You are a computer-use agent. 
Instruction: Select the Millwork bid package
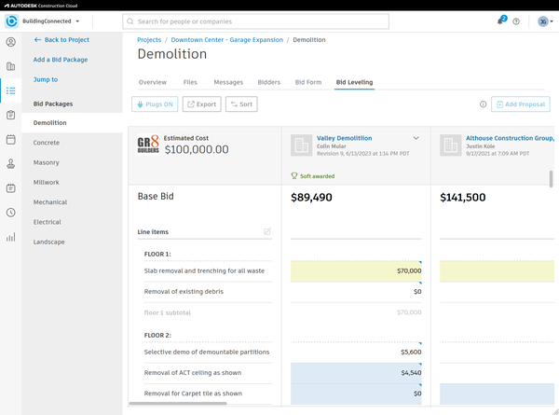click(x=72, y=183)
